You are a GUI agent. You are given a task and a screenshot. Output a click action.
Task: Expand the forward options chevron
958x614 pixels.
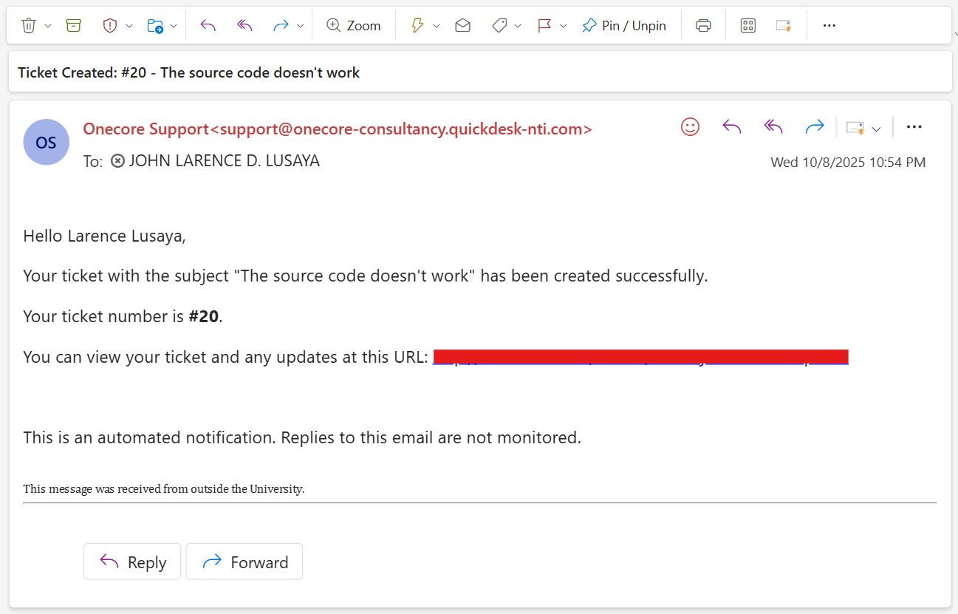300,24
